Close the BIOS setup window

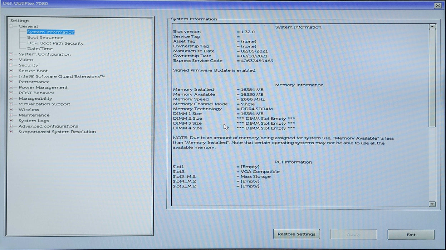[438, 6]
